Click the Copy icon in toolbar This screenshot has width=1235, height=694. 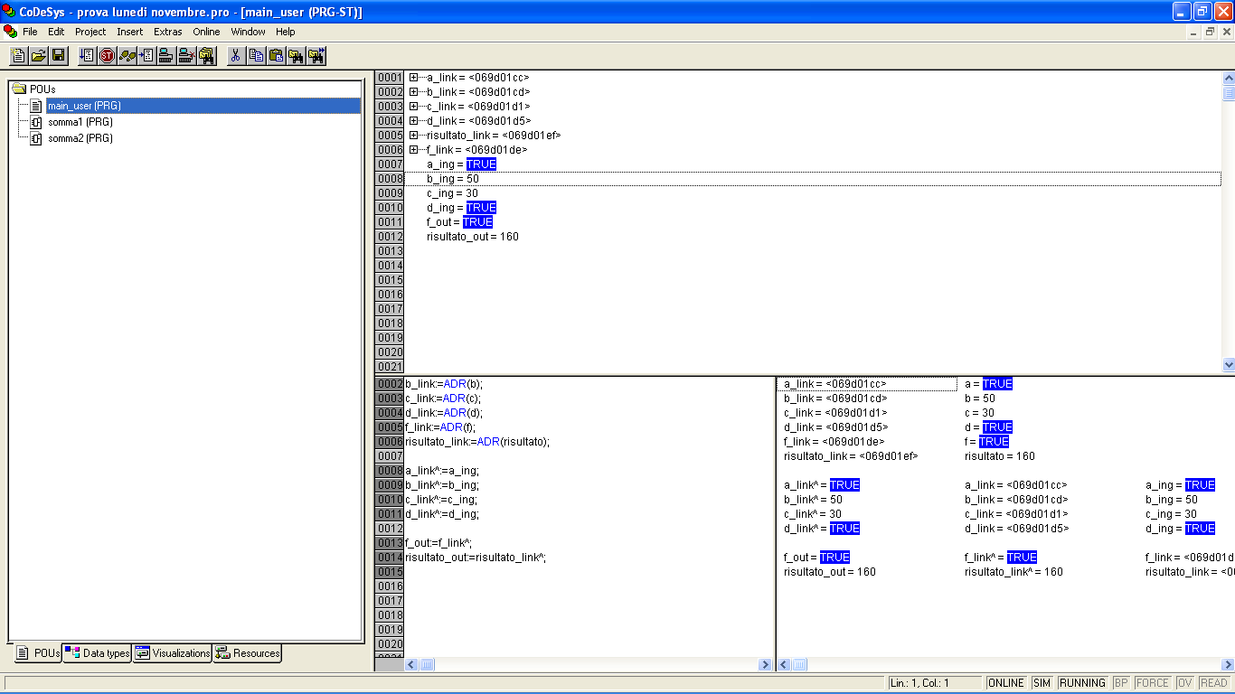(x=256, y=56)
